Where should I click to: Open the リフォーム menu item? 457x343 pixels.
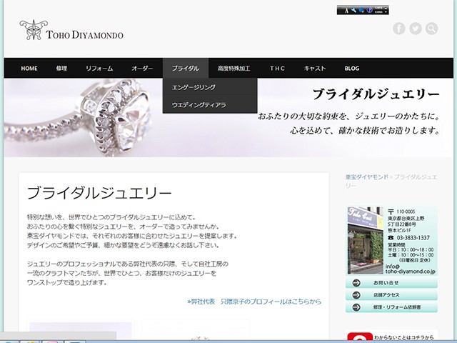(99, 69)
